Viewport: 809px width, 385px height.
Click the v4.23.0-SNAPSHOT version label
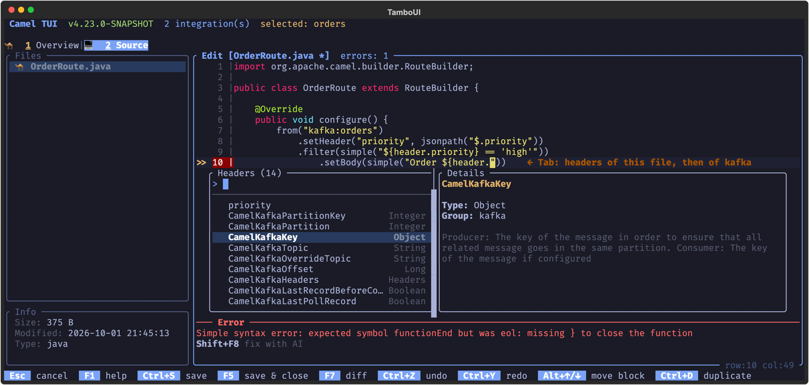coord(111,24)
